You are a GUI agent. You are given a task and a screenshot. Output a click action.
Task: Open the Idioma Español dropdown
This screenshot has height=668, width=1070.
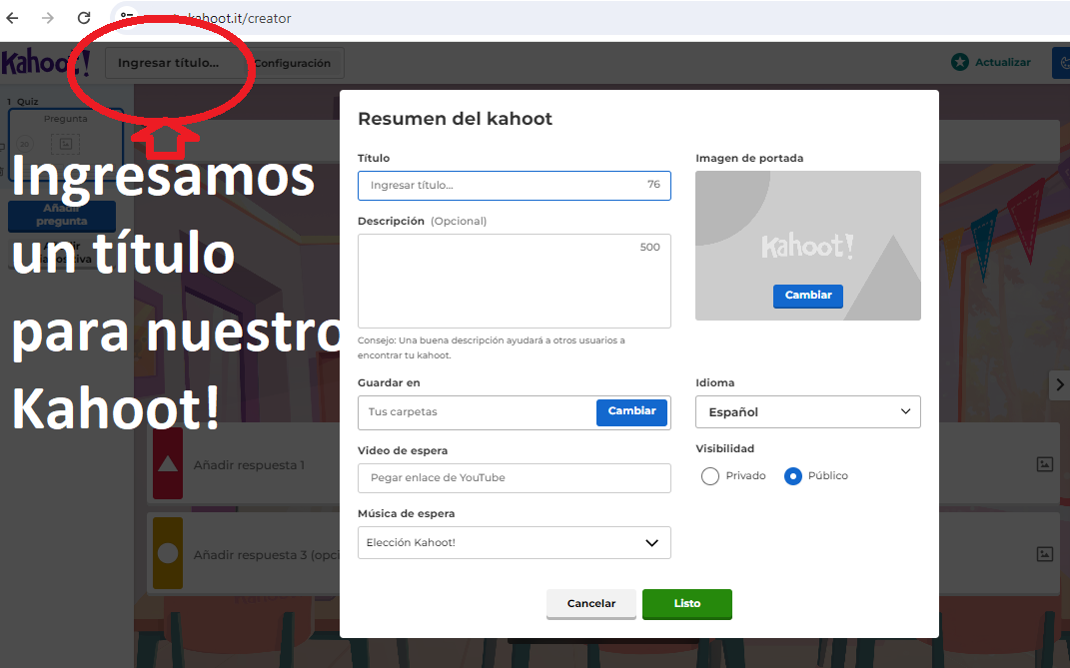coord(808,412)
